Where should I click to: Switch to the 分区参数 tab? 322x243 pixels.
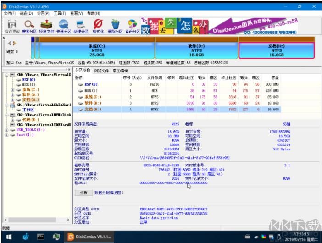83,71
